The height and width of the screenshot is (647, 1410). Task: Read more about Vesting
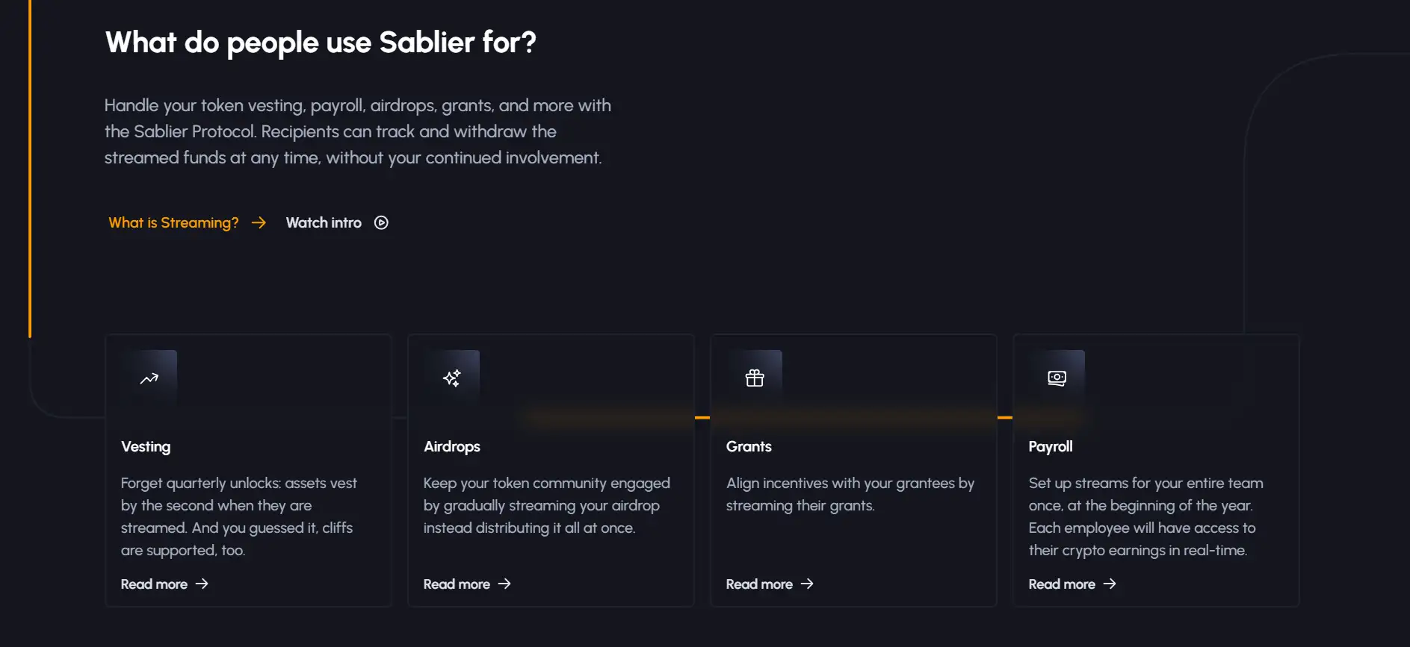[x=154, y=584]
